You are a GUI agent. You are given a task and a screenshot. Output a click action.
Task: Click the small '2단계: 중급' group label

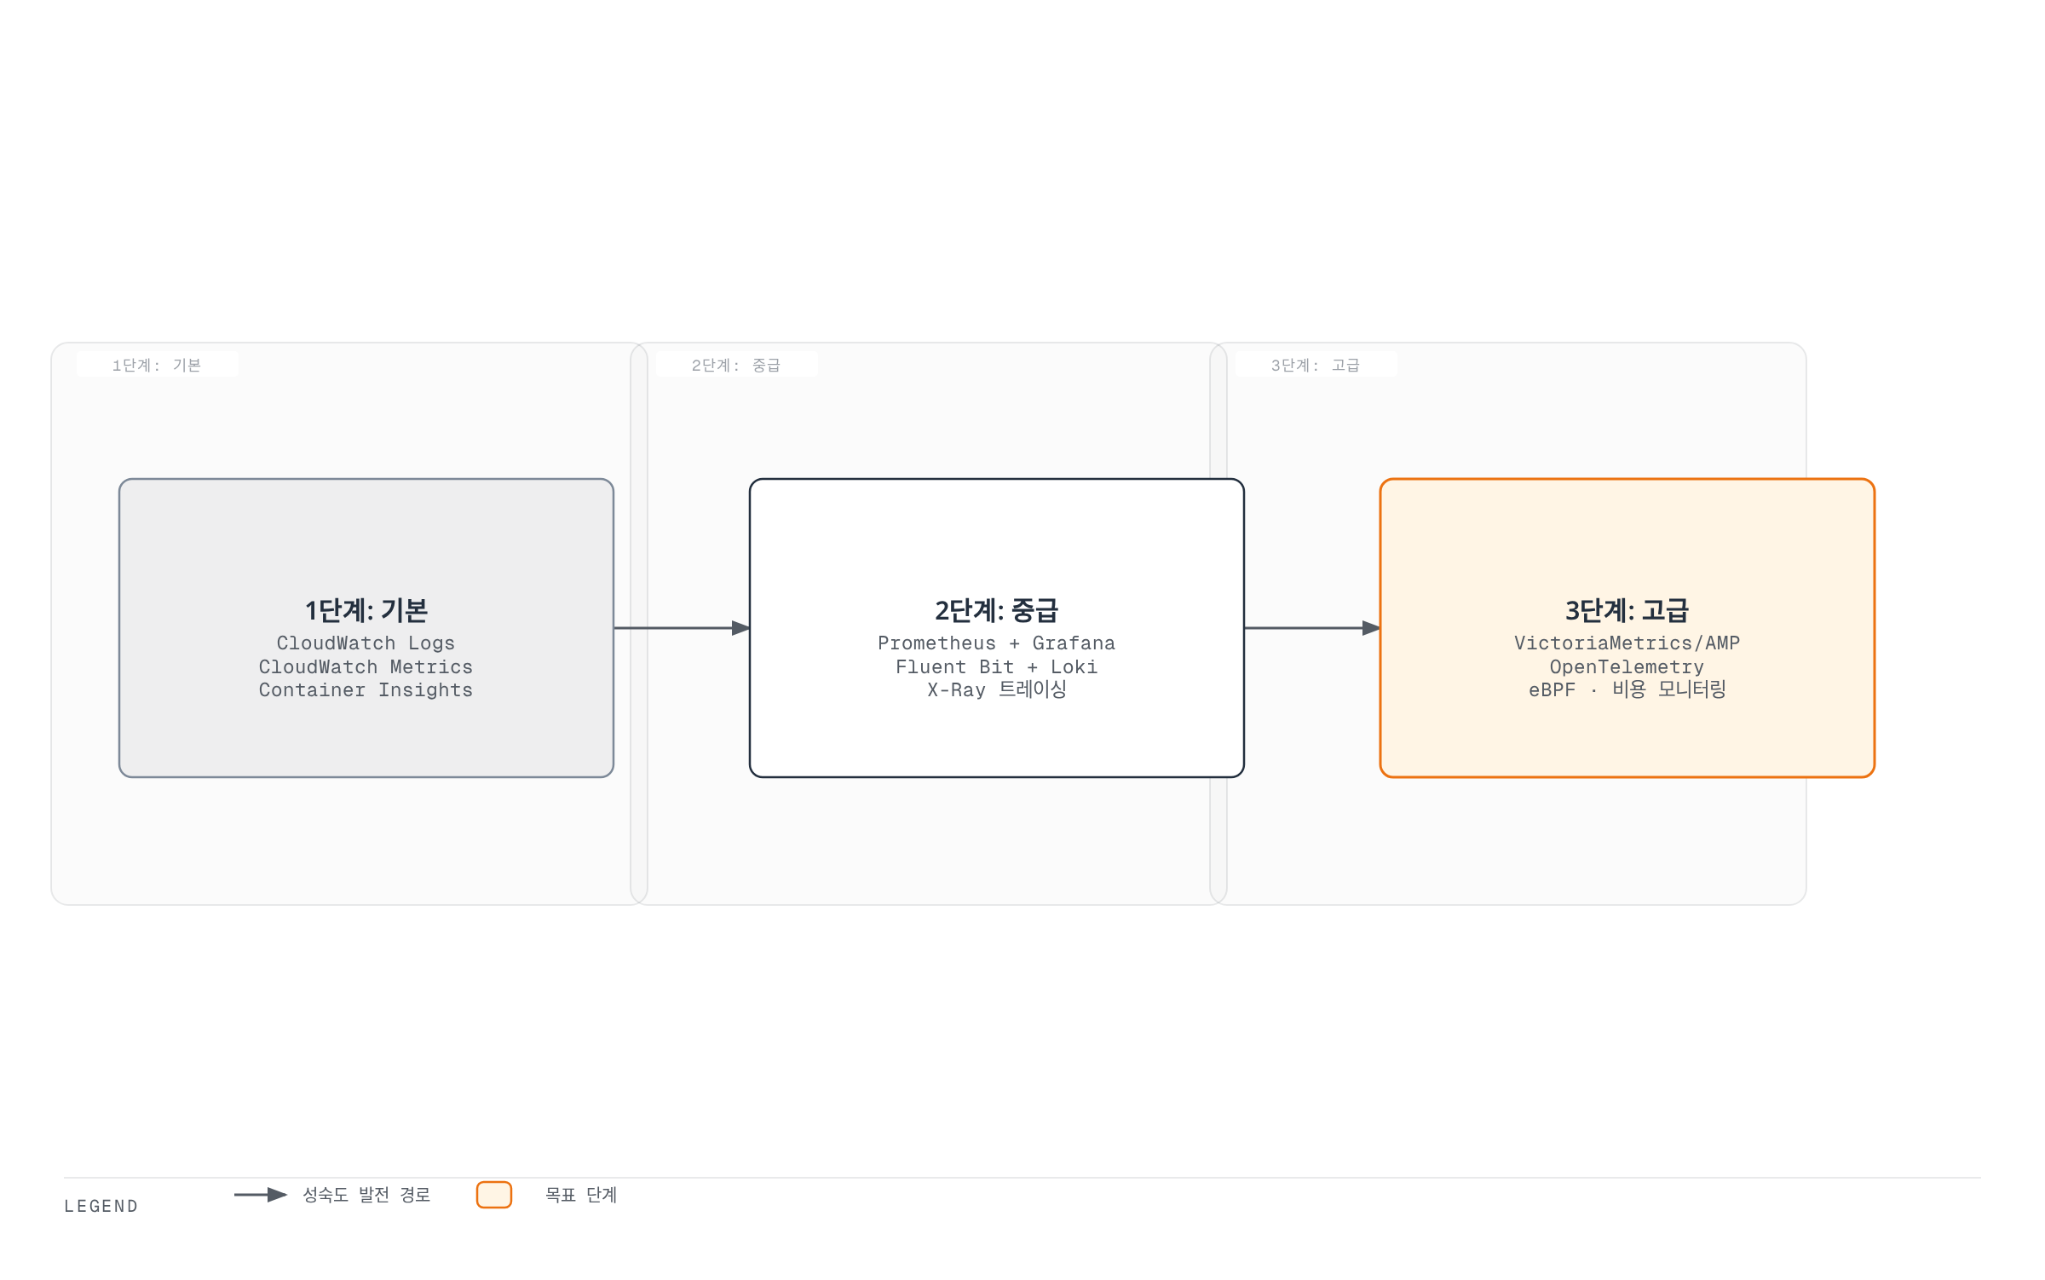pyautogui.click(x=736, y=365)
